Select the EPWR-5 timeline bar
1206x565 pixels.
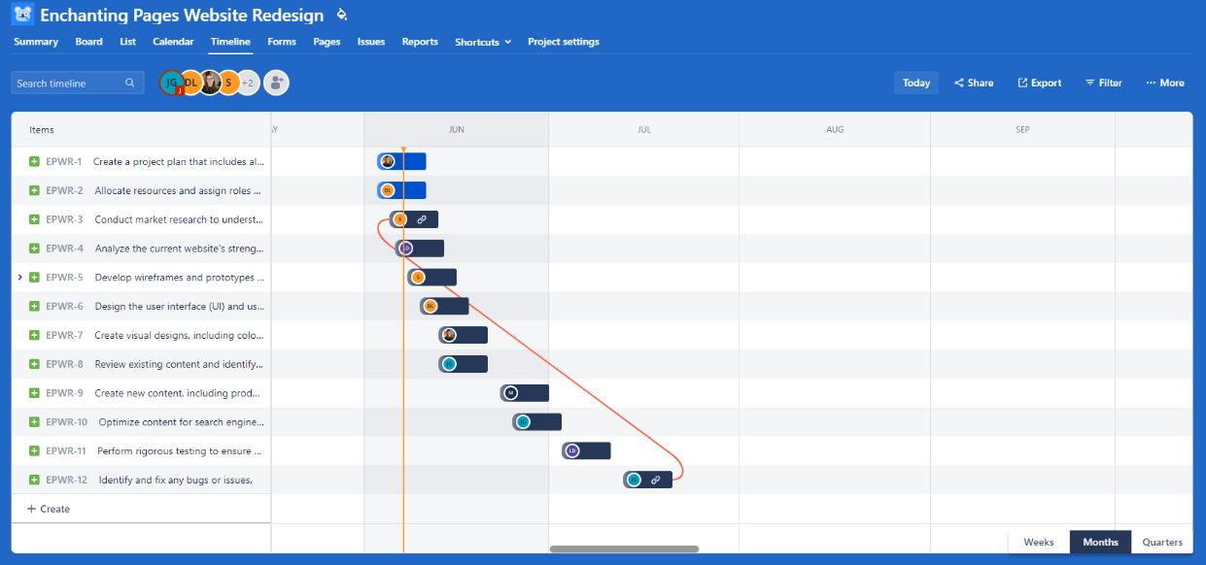pyautogui.click(x=432, y=278)
